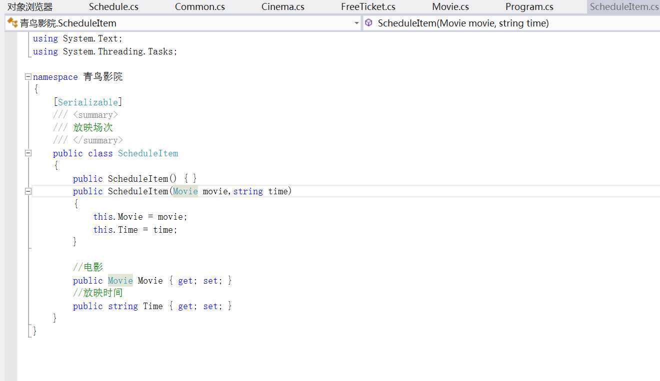The height and width of the screenshot is (381, 660).
Task: Collapse the ScheduleItem(Movie movie, string time) constructor
Action: (x=28, y=191)
